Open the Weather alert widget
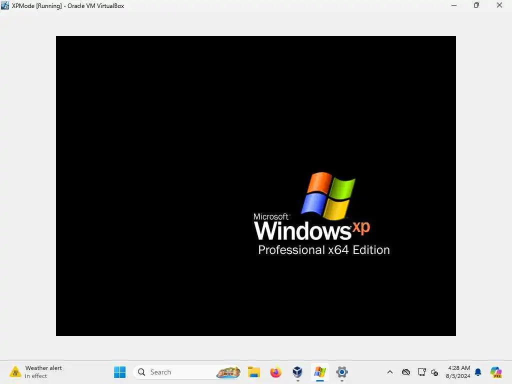The width and height of the screenshot is (512, 384). (x=36, y=372)
